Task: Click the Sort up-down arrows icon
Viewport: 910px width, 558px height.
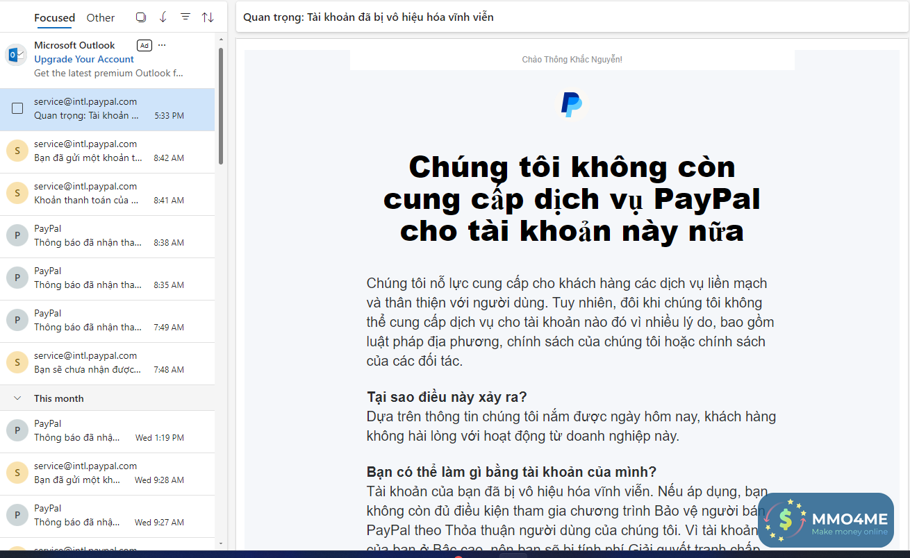Action: [x=208, y=17]
